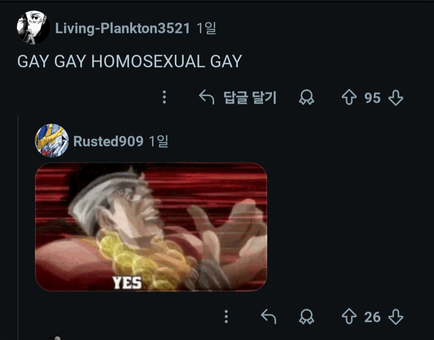Viewport: 434px width, 340px height.
Task: Collapse thread using the vertical thread line
Action: [x=18, y=228]
